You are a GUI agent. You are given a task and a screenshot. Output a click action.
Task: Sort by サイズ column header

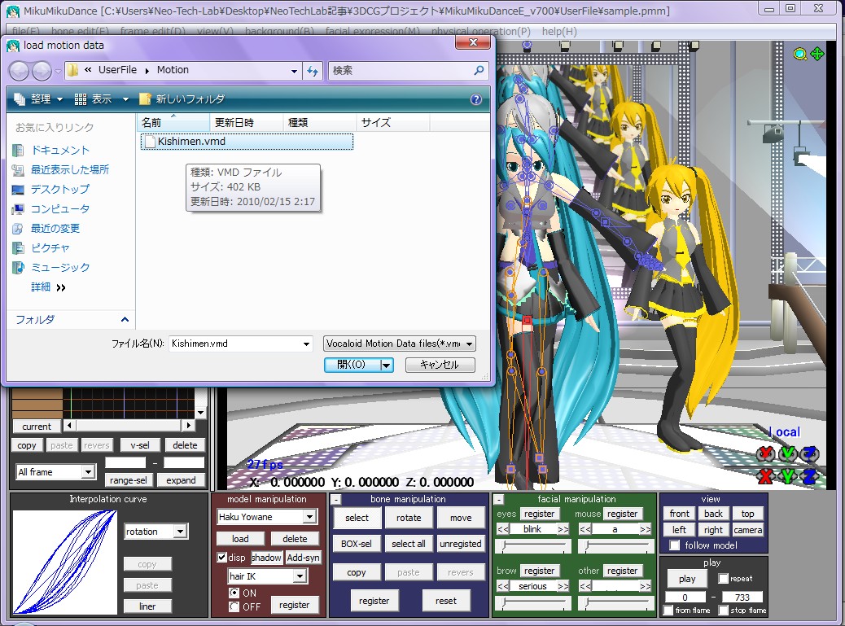[393, 122]
